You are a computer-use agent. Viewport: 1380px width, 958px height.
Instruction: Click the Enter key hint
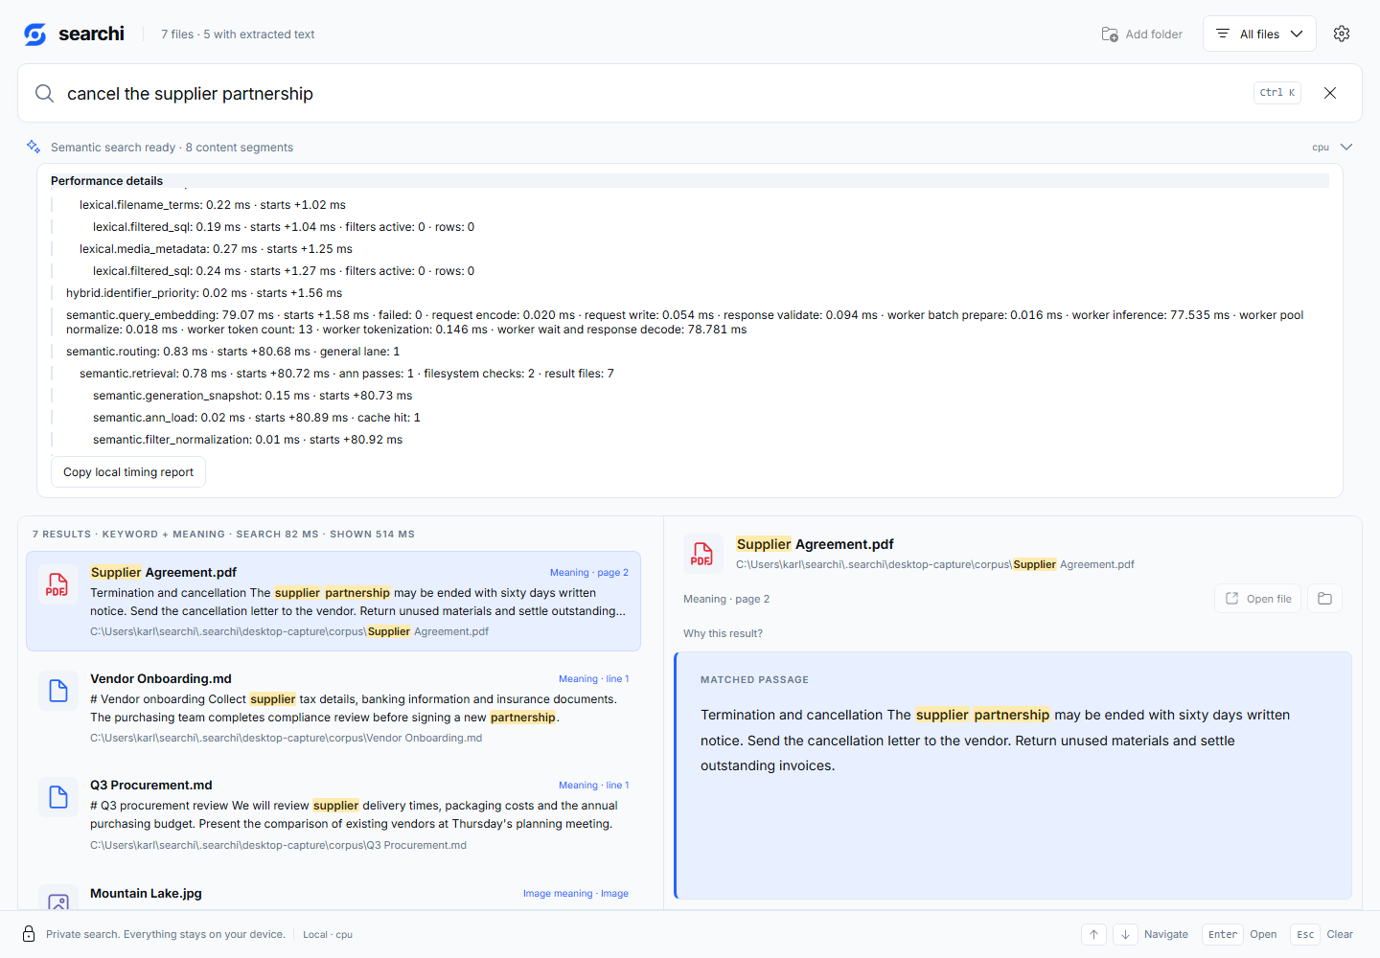(x=1223, y=934)
